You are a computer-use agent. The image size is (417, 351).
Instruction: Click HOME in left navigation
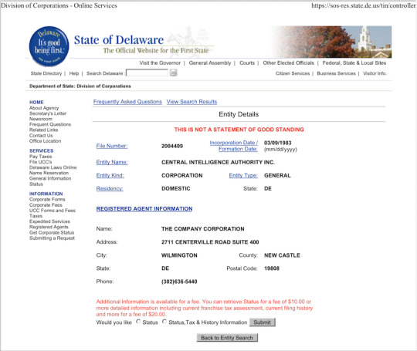pyautogui.click(x=36, y=103)
